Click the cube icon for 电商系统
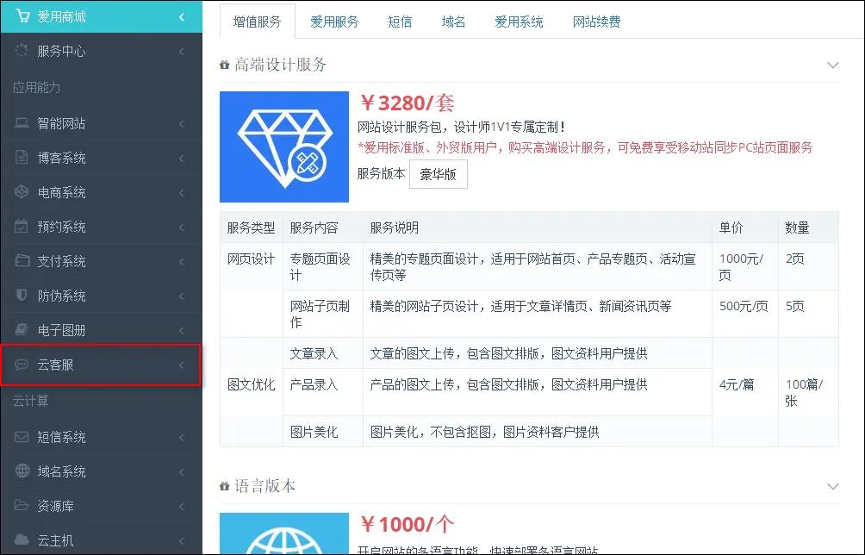This screenshot has width=865, height=555. tap(22, 192)
